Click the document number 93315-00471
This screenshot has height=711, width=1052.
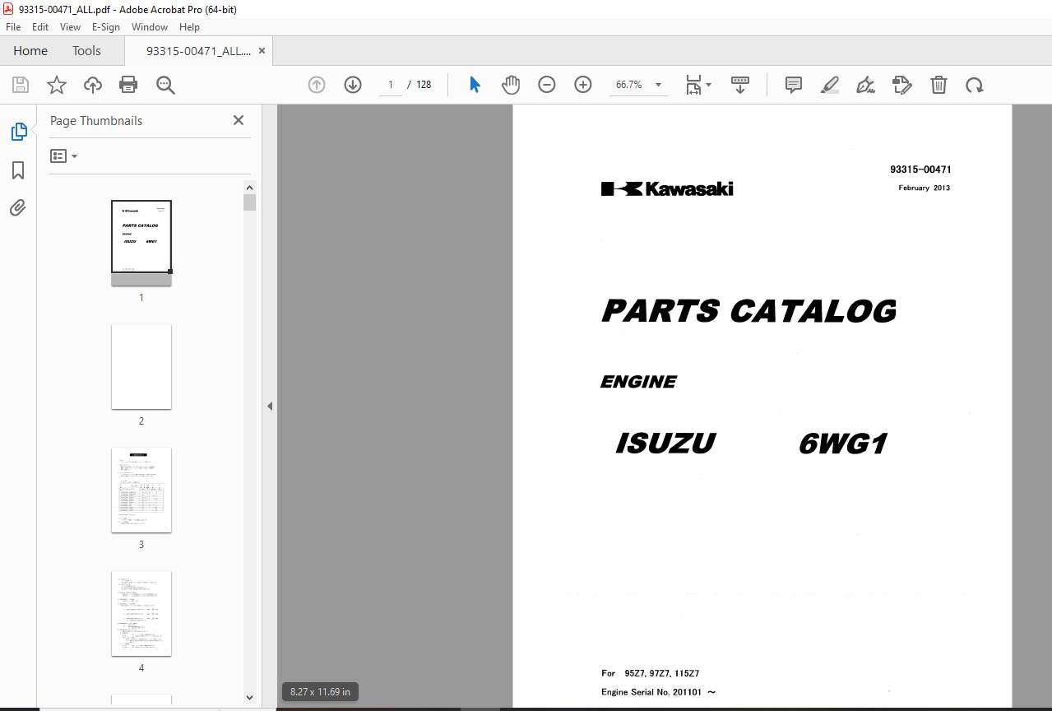tap(920, 170)
